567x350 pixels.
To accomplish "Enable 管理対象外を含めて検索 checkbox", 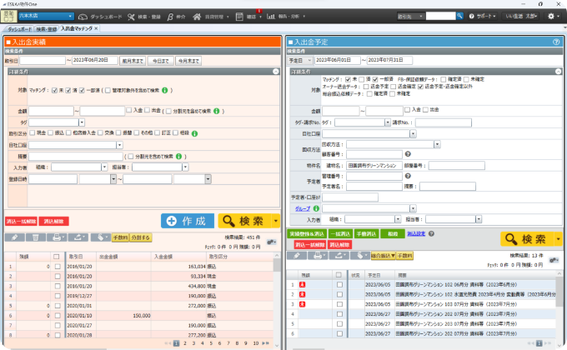I will [x=108, y=90].
